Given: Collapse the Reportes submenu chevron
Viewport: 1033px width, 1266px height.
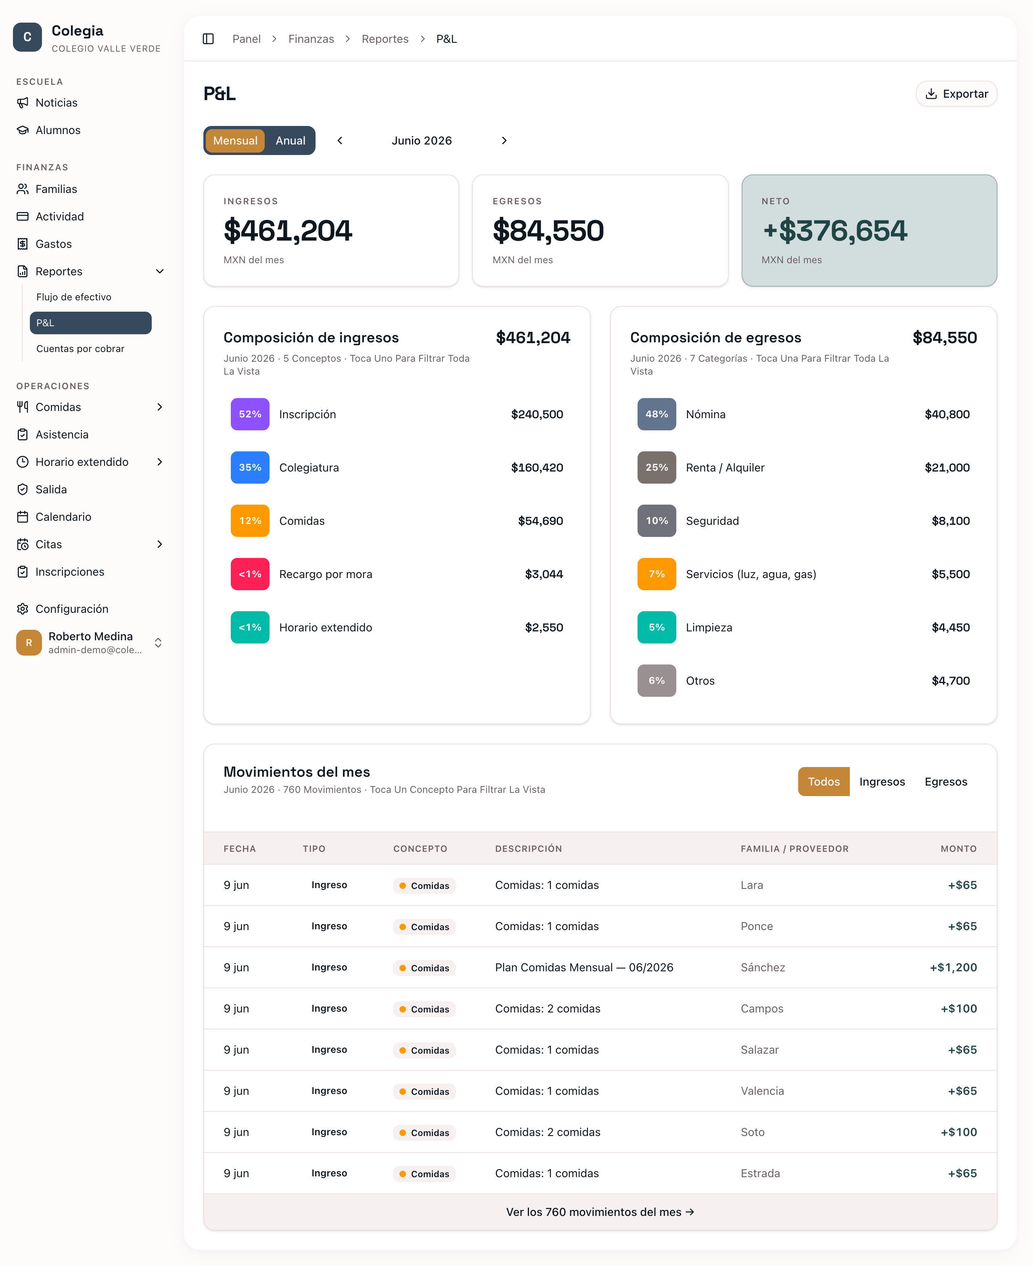Looking at the screenshot, I should pos(159,271).
